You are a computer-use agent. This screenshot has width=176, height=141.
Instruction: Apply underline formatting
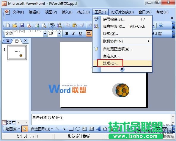point(80,34)
